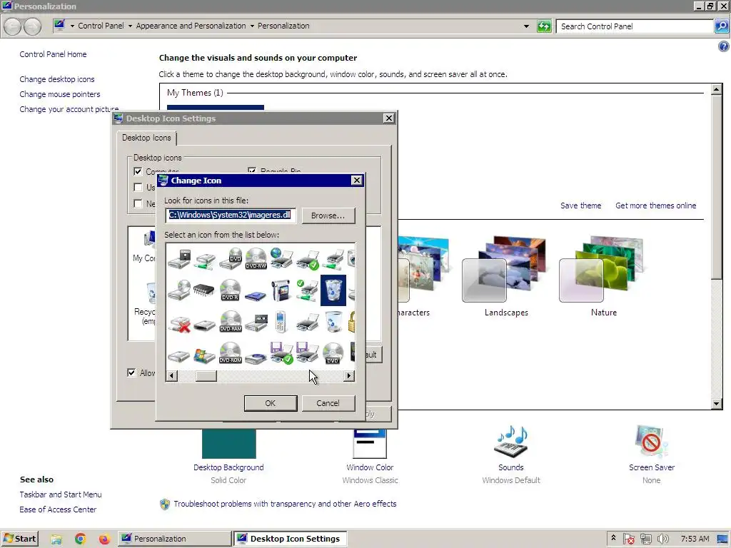731x548 pixels.
Task: Open the address bar history dropdown
Action: 526,26
